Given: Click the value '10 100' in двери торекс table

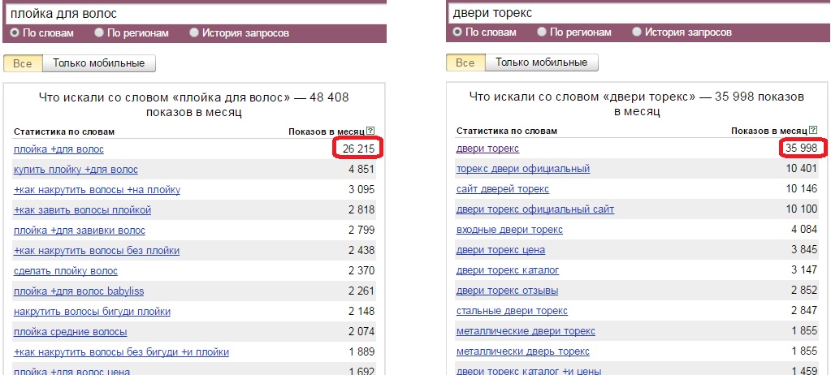Looking at the screenshot, I should pyautogui.click(x=801, y=209).
